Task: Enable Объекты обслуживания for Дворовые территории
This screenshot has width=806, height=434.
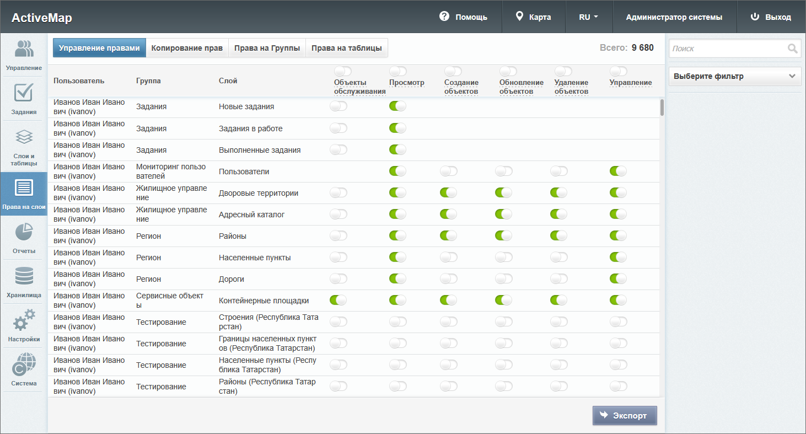Action: coord(338,192)
